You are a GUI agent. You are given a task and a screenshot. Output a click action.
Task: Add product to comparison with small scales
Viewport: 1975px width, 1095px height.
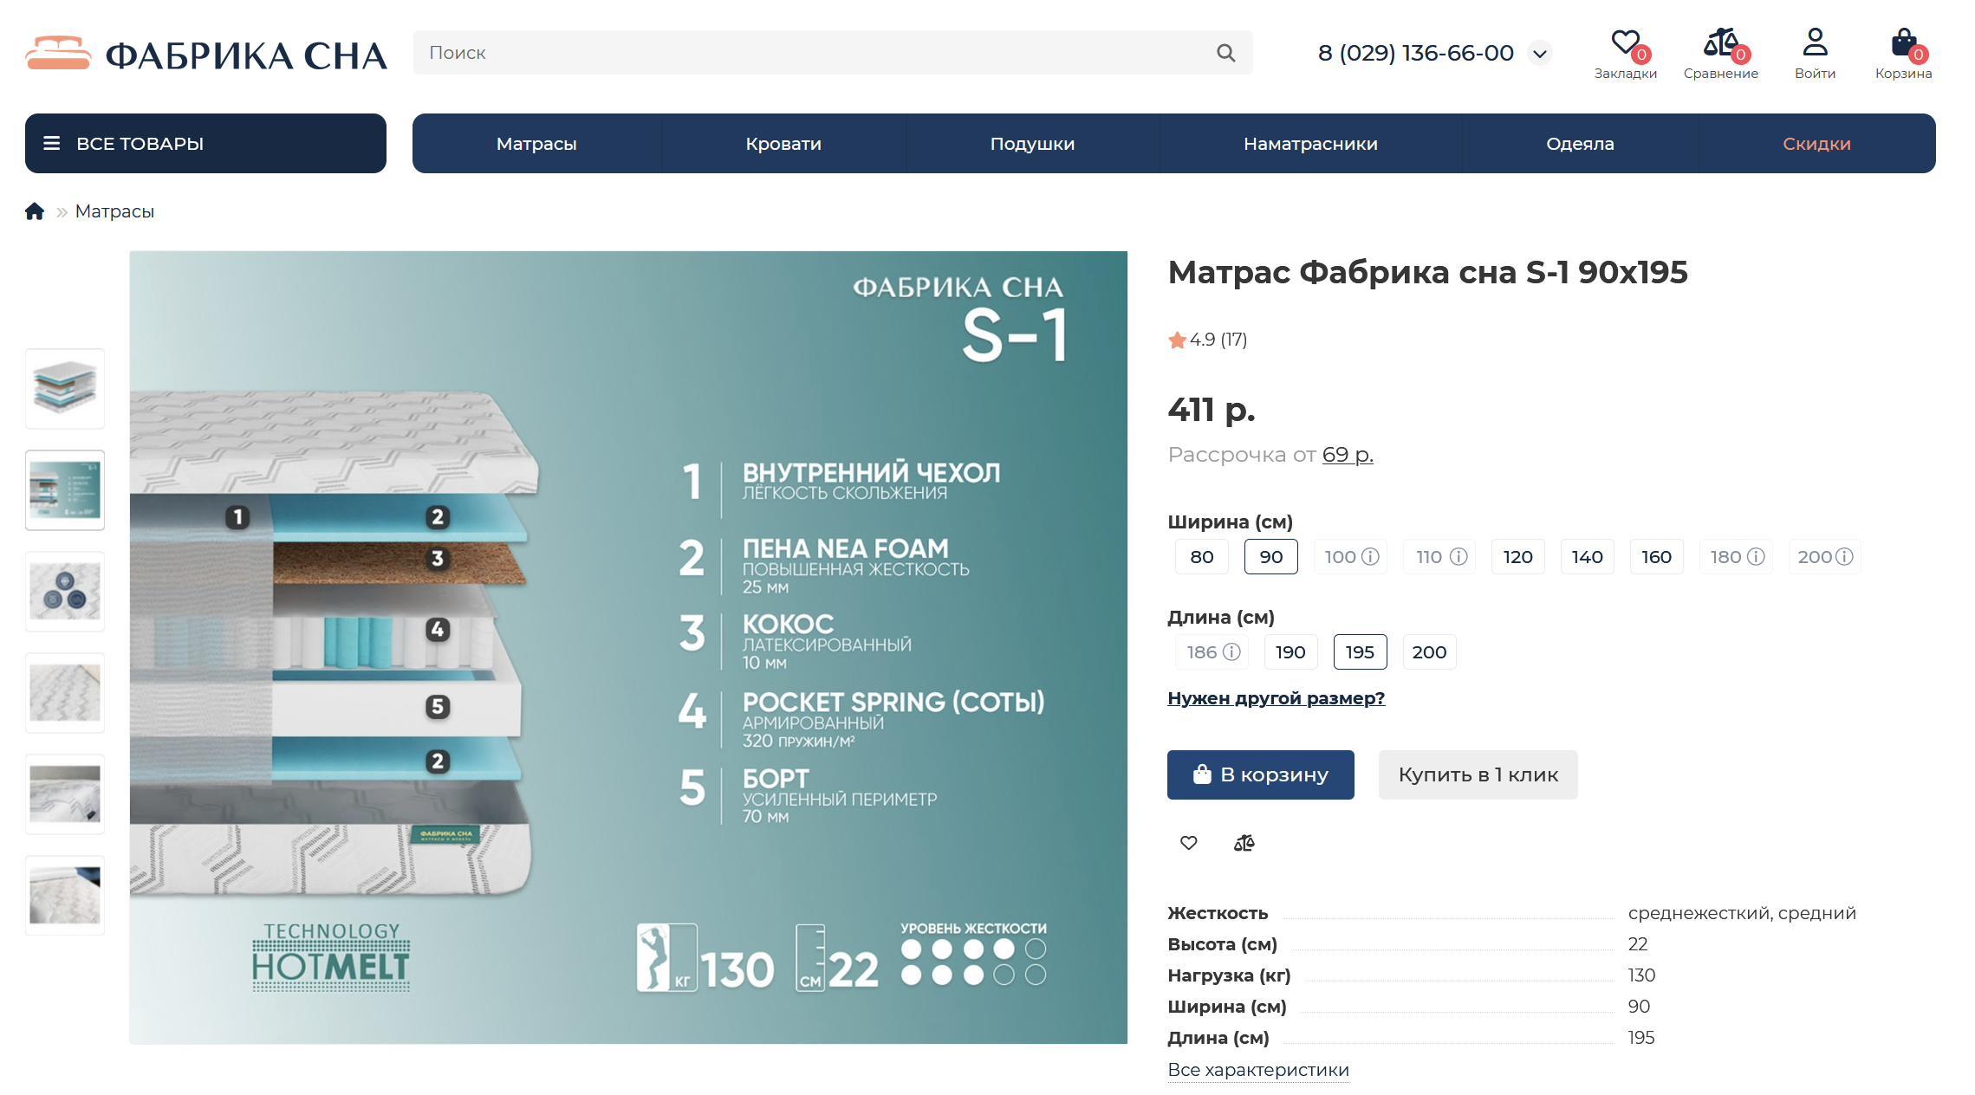click(x=1244, y=843)
